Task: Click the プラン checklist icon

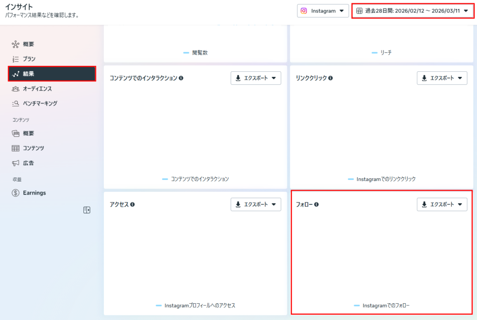Action: coord(15,59)
